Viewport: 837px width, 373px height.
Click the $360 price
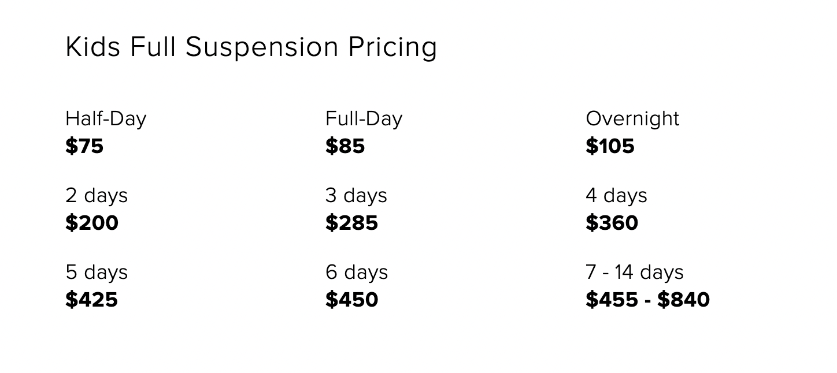tap(612, 223)
